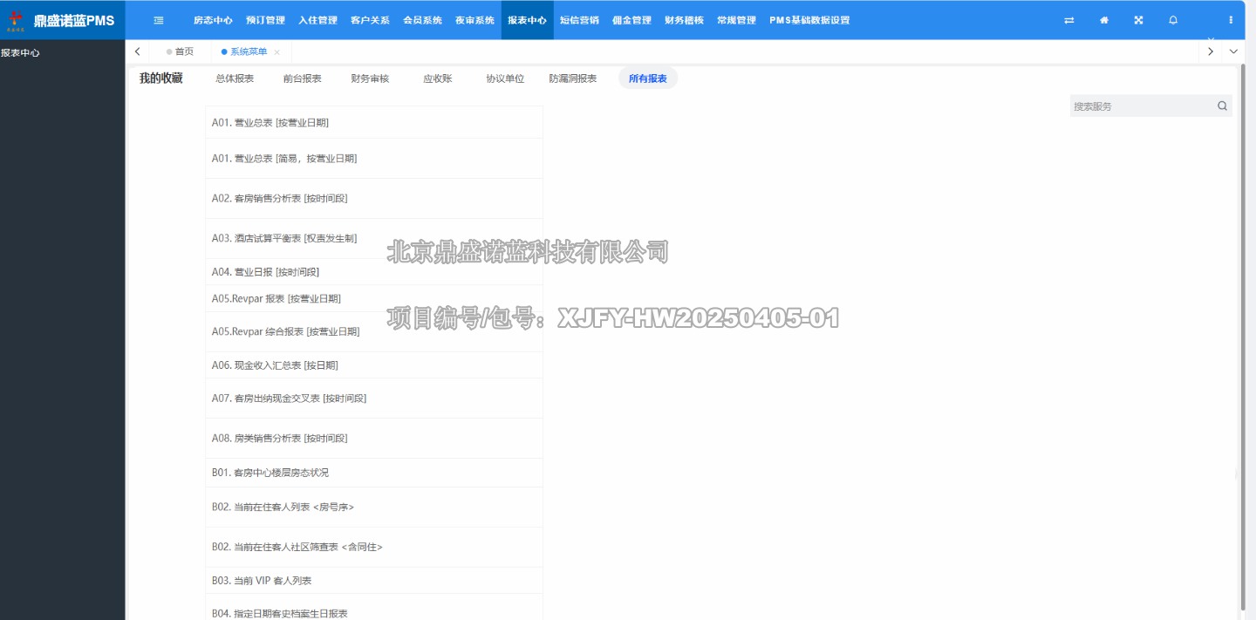Select the 协议单位 category
Viewport: 1256px width, 620px height.
[505, 78]
